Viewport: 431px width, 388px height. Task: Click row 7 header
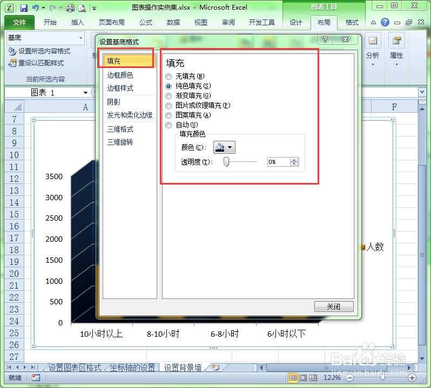point(14,120)
